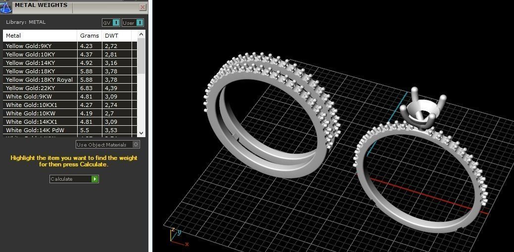Select Yellow Gold:10KY row
The width and height of the screenshot is (514, 252).
pyautogui.click(x=70, y=54)
